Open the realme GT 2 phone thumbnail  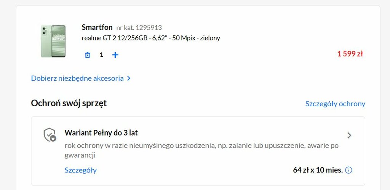[x=53, y=41]
